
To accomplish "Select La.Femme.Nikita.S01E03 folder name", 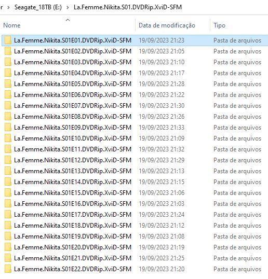I will tap(73, 62).
